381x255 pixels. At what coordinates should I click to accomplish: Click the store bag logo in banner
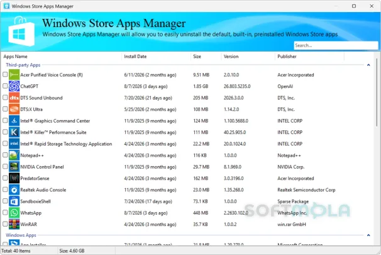(21, 31)
